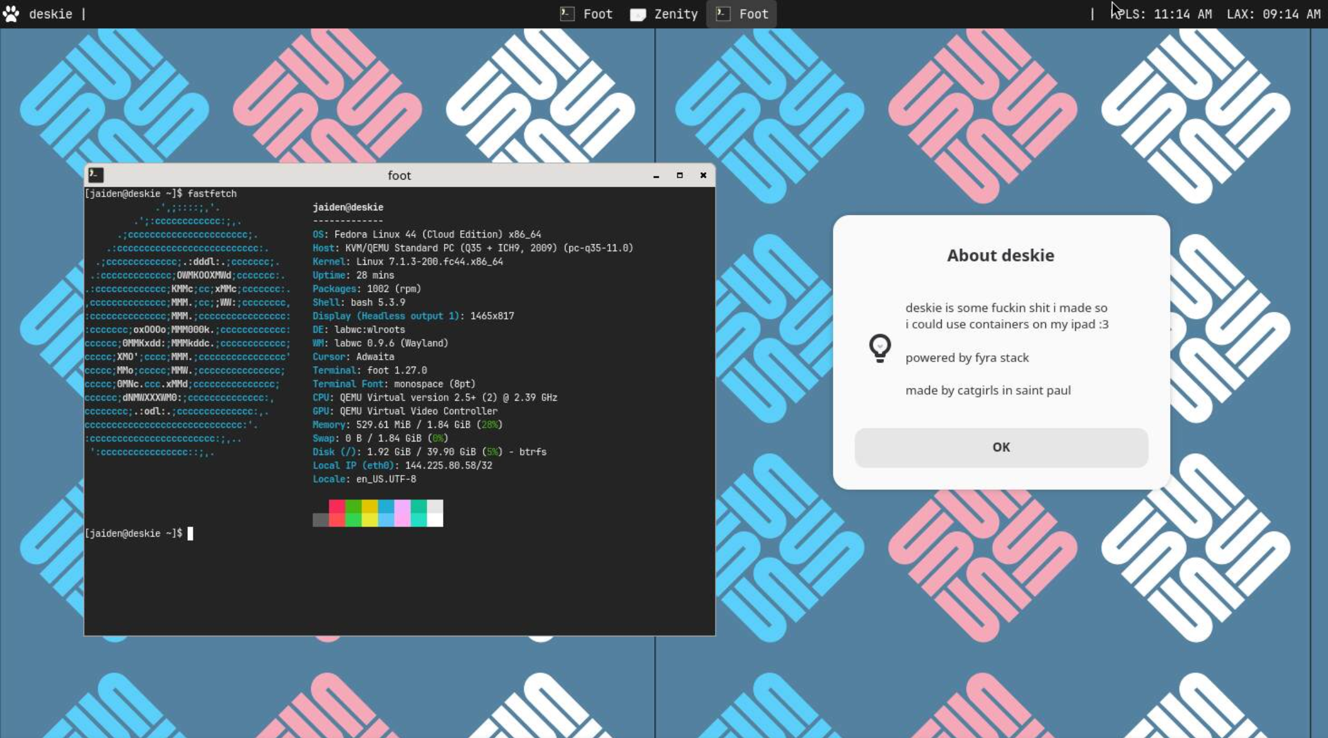Image resolution: width=1328 pixels, height=738 pixels.
Task: Click the terminal prompt cursor line
Action: point(139,533)
